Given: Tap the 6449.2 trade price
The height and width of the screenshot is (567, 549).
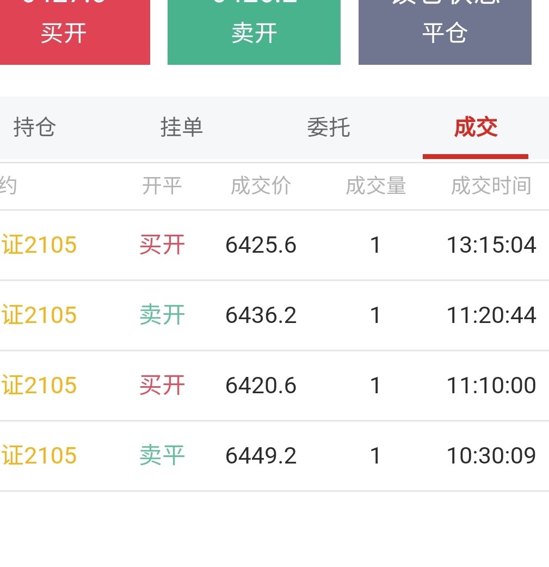Looking at the screenshot, I should [261, 456].
